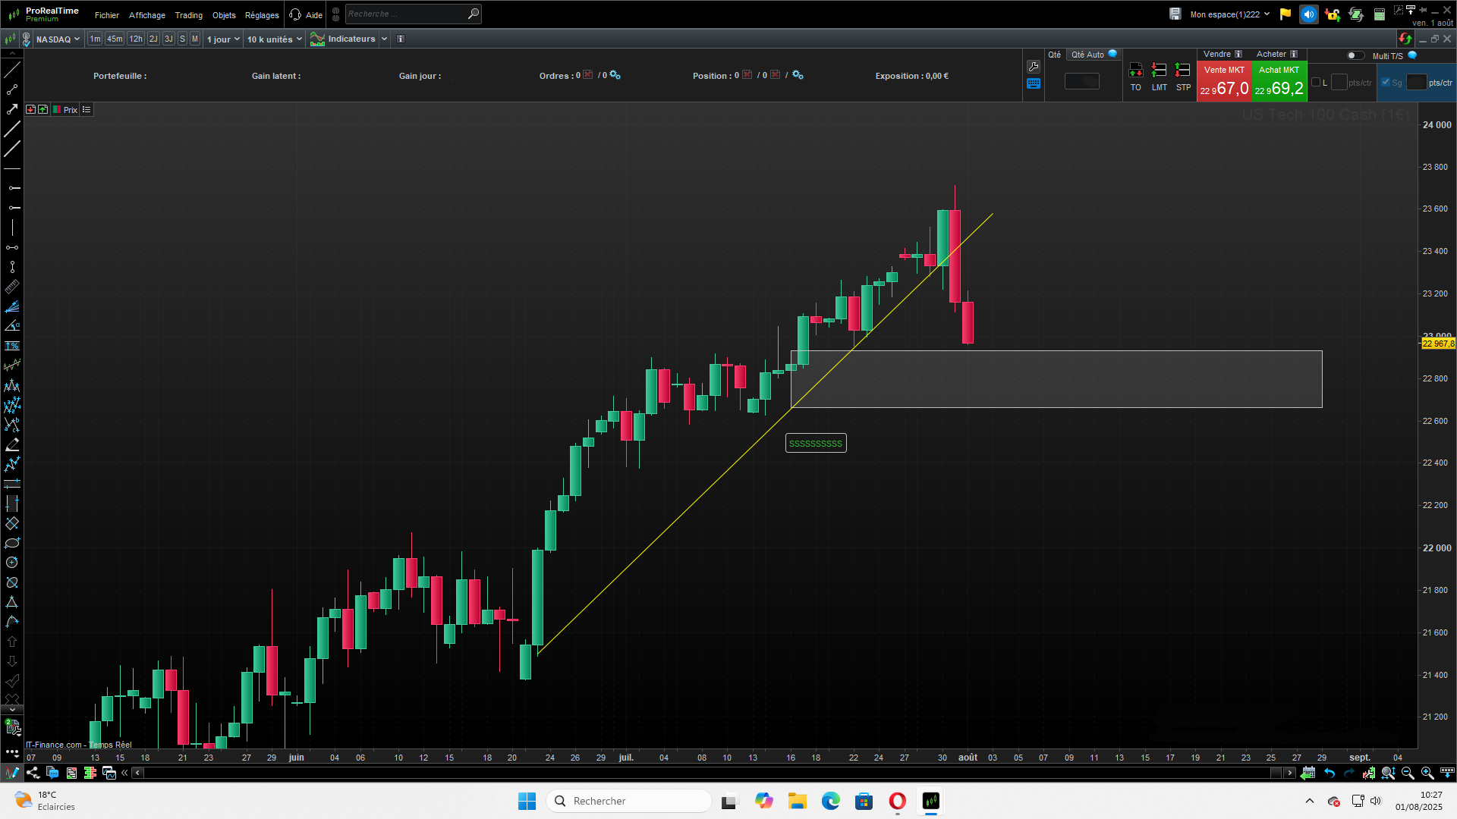Check the L pts/ctr checkbox

click(1316, 83)
